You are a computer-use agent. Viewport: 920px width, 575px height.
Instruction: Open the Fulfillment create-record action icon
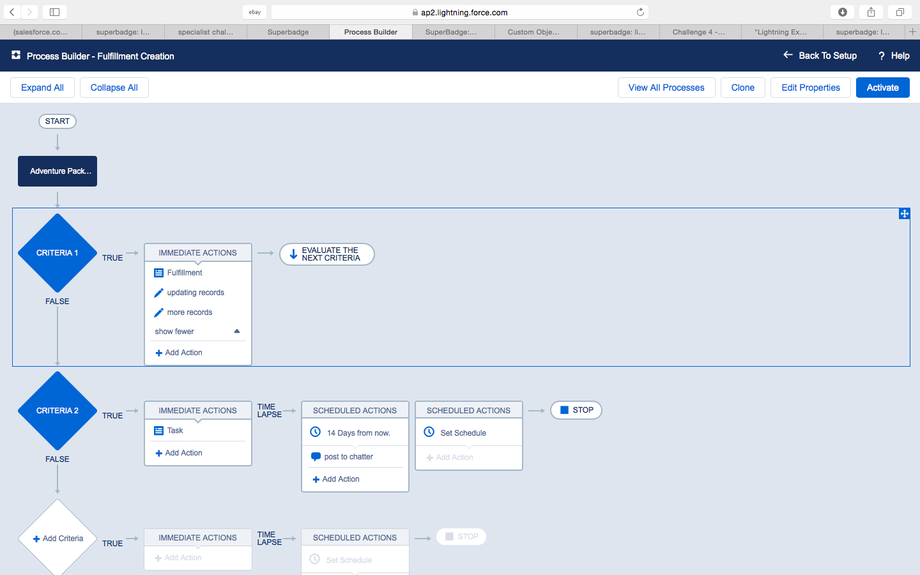(x=158, y=273)
